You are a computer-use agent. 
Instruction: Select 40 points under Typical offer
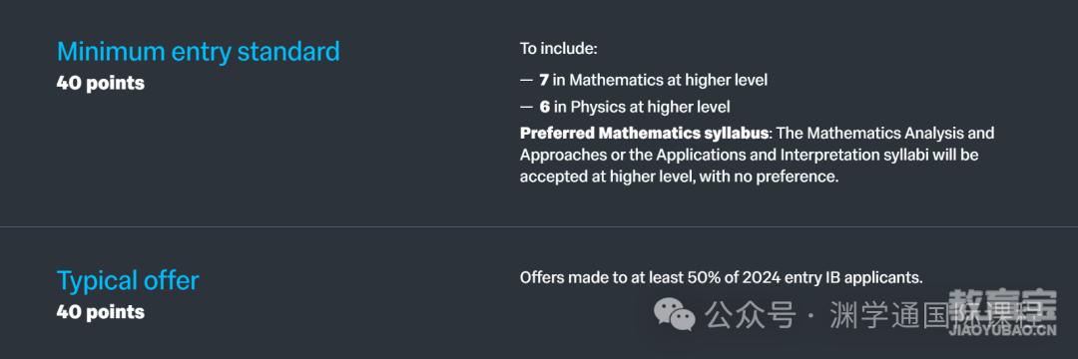point(101,312)
